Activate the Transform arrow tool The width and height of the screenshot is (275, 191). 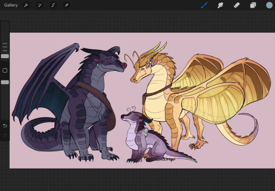click(x=66, y=5)
